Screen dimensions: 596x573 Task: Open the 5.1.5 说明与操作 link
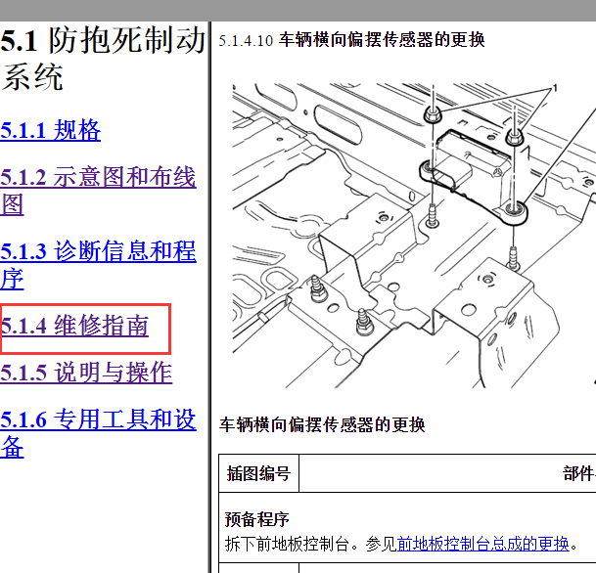86,373
